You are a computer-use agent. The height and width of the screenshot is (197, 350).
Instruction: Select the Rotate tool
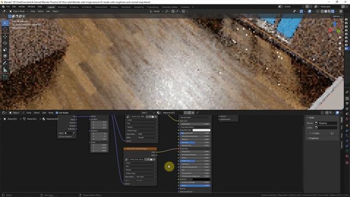pos(5,43)
